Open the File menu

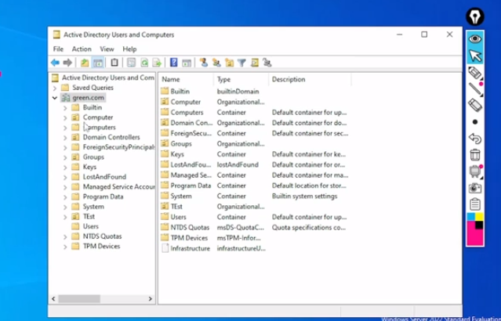(x=58, y=49)
